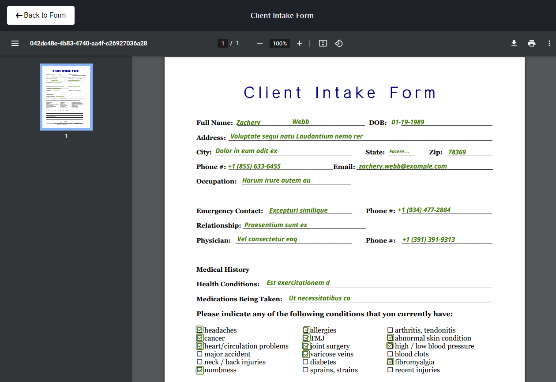Click the zoom out minus icon

click(260, 43)
